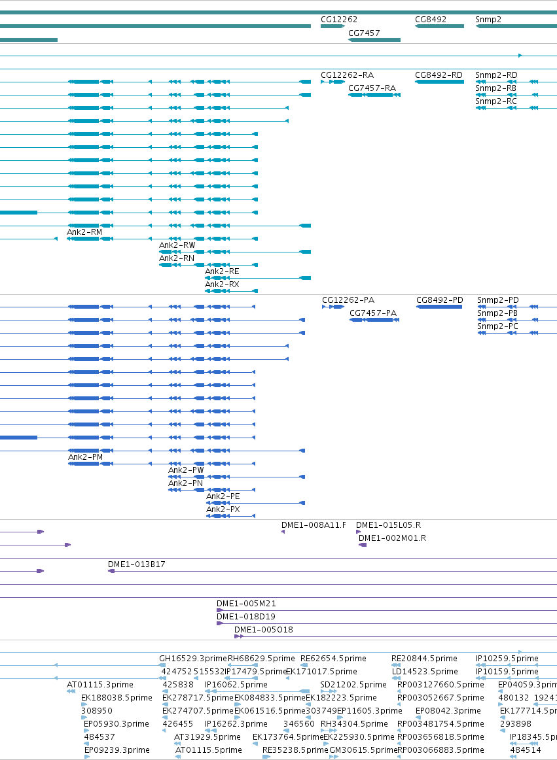Click EST label EK274707.5prime

click(x=198, y=710)
